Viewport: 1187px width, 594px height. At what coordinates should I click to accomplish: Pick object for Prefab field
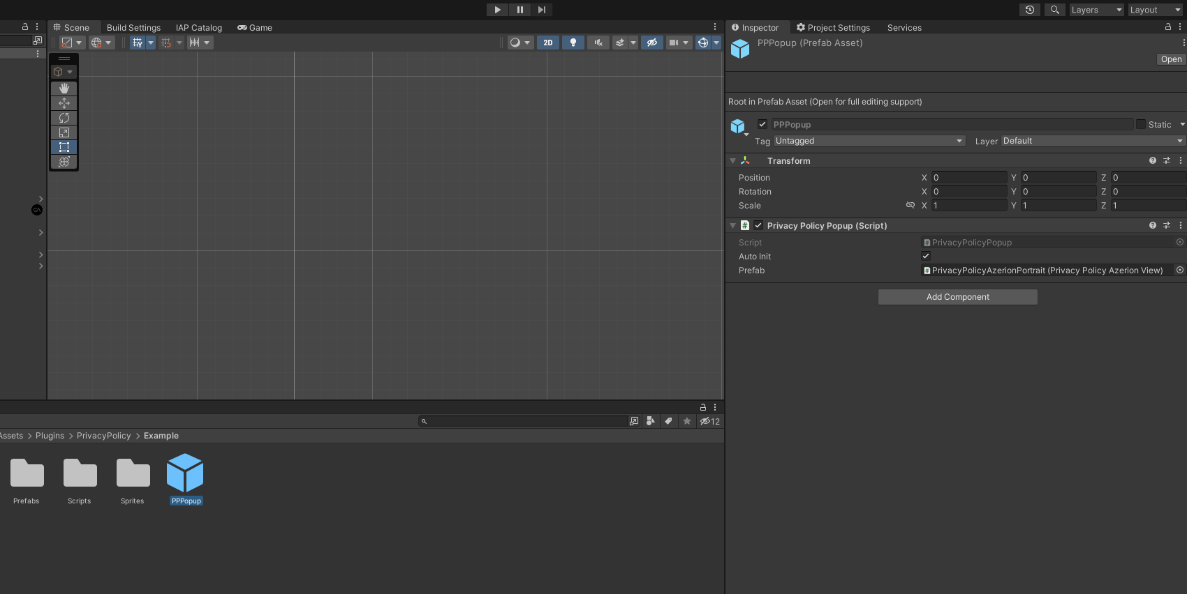1180,270
